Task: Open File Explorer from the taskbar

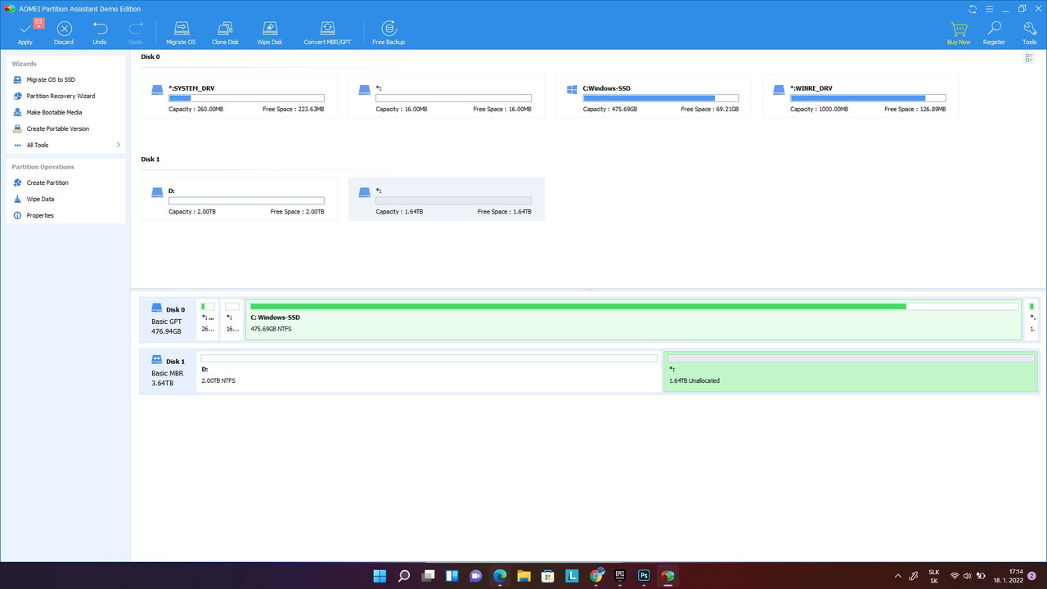Action: point(523,575)
